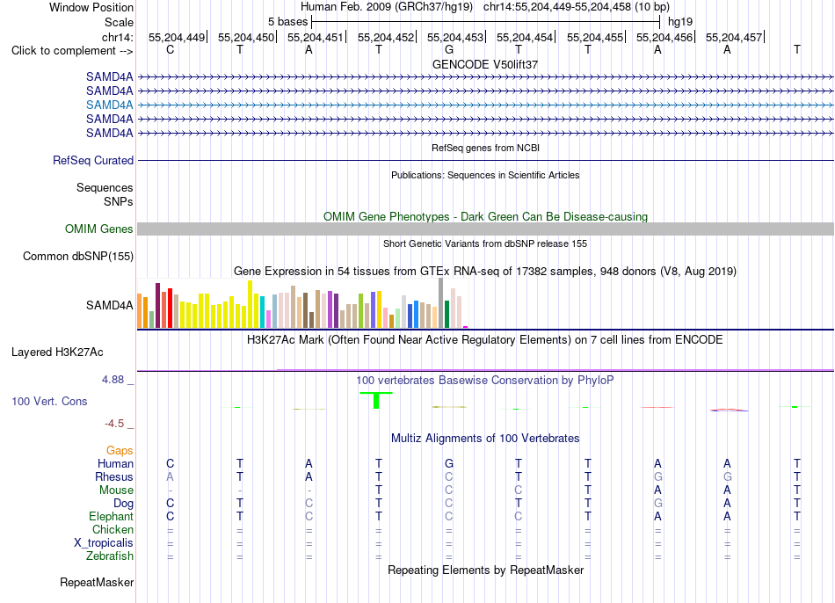The image size is (835, 603).
Task: Click the Window Position label
Action: tap(91, 7)
